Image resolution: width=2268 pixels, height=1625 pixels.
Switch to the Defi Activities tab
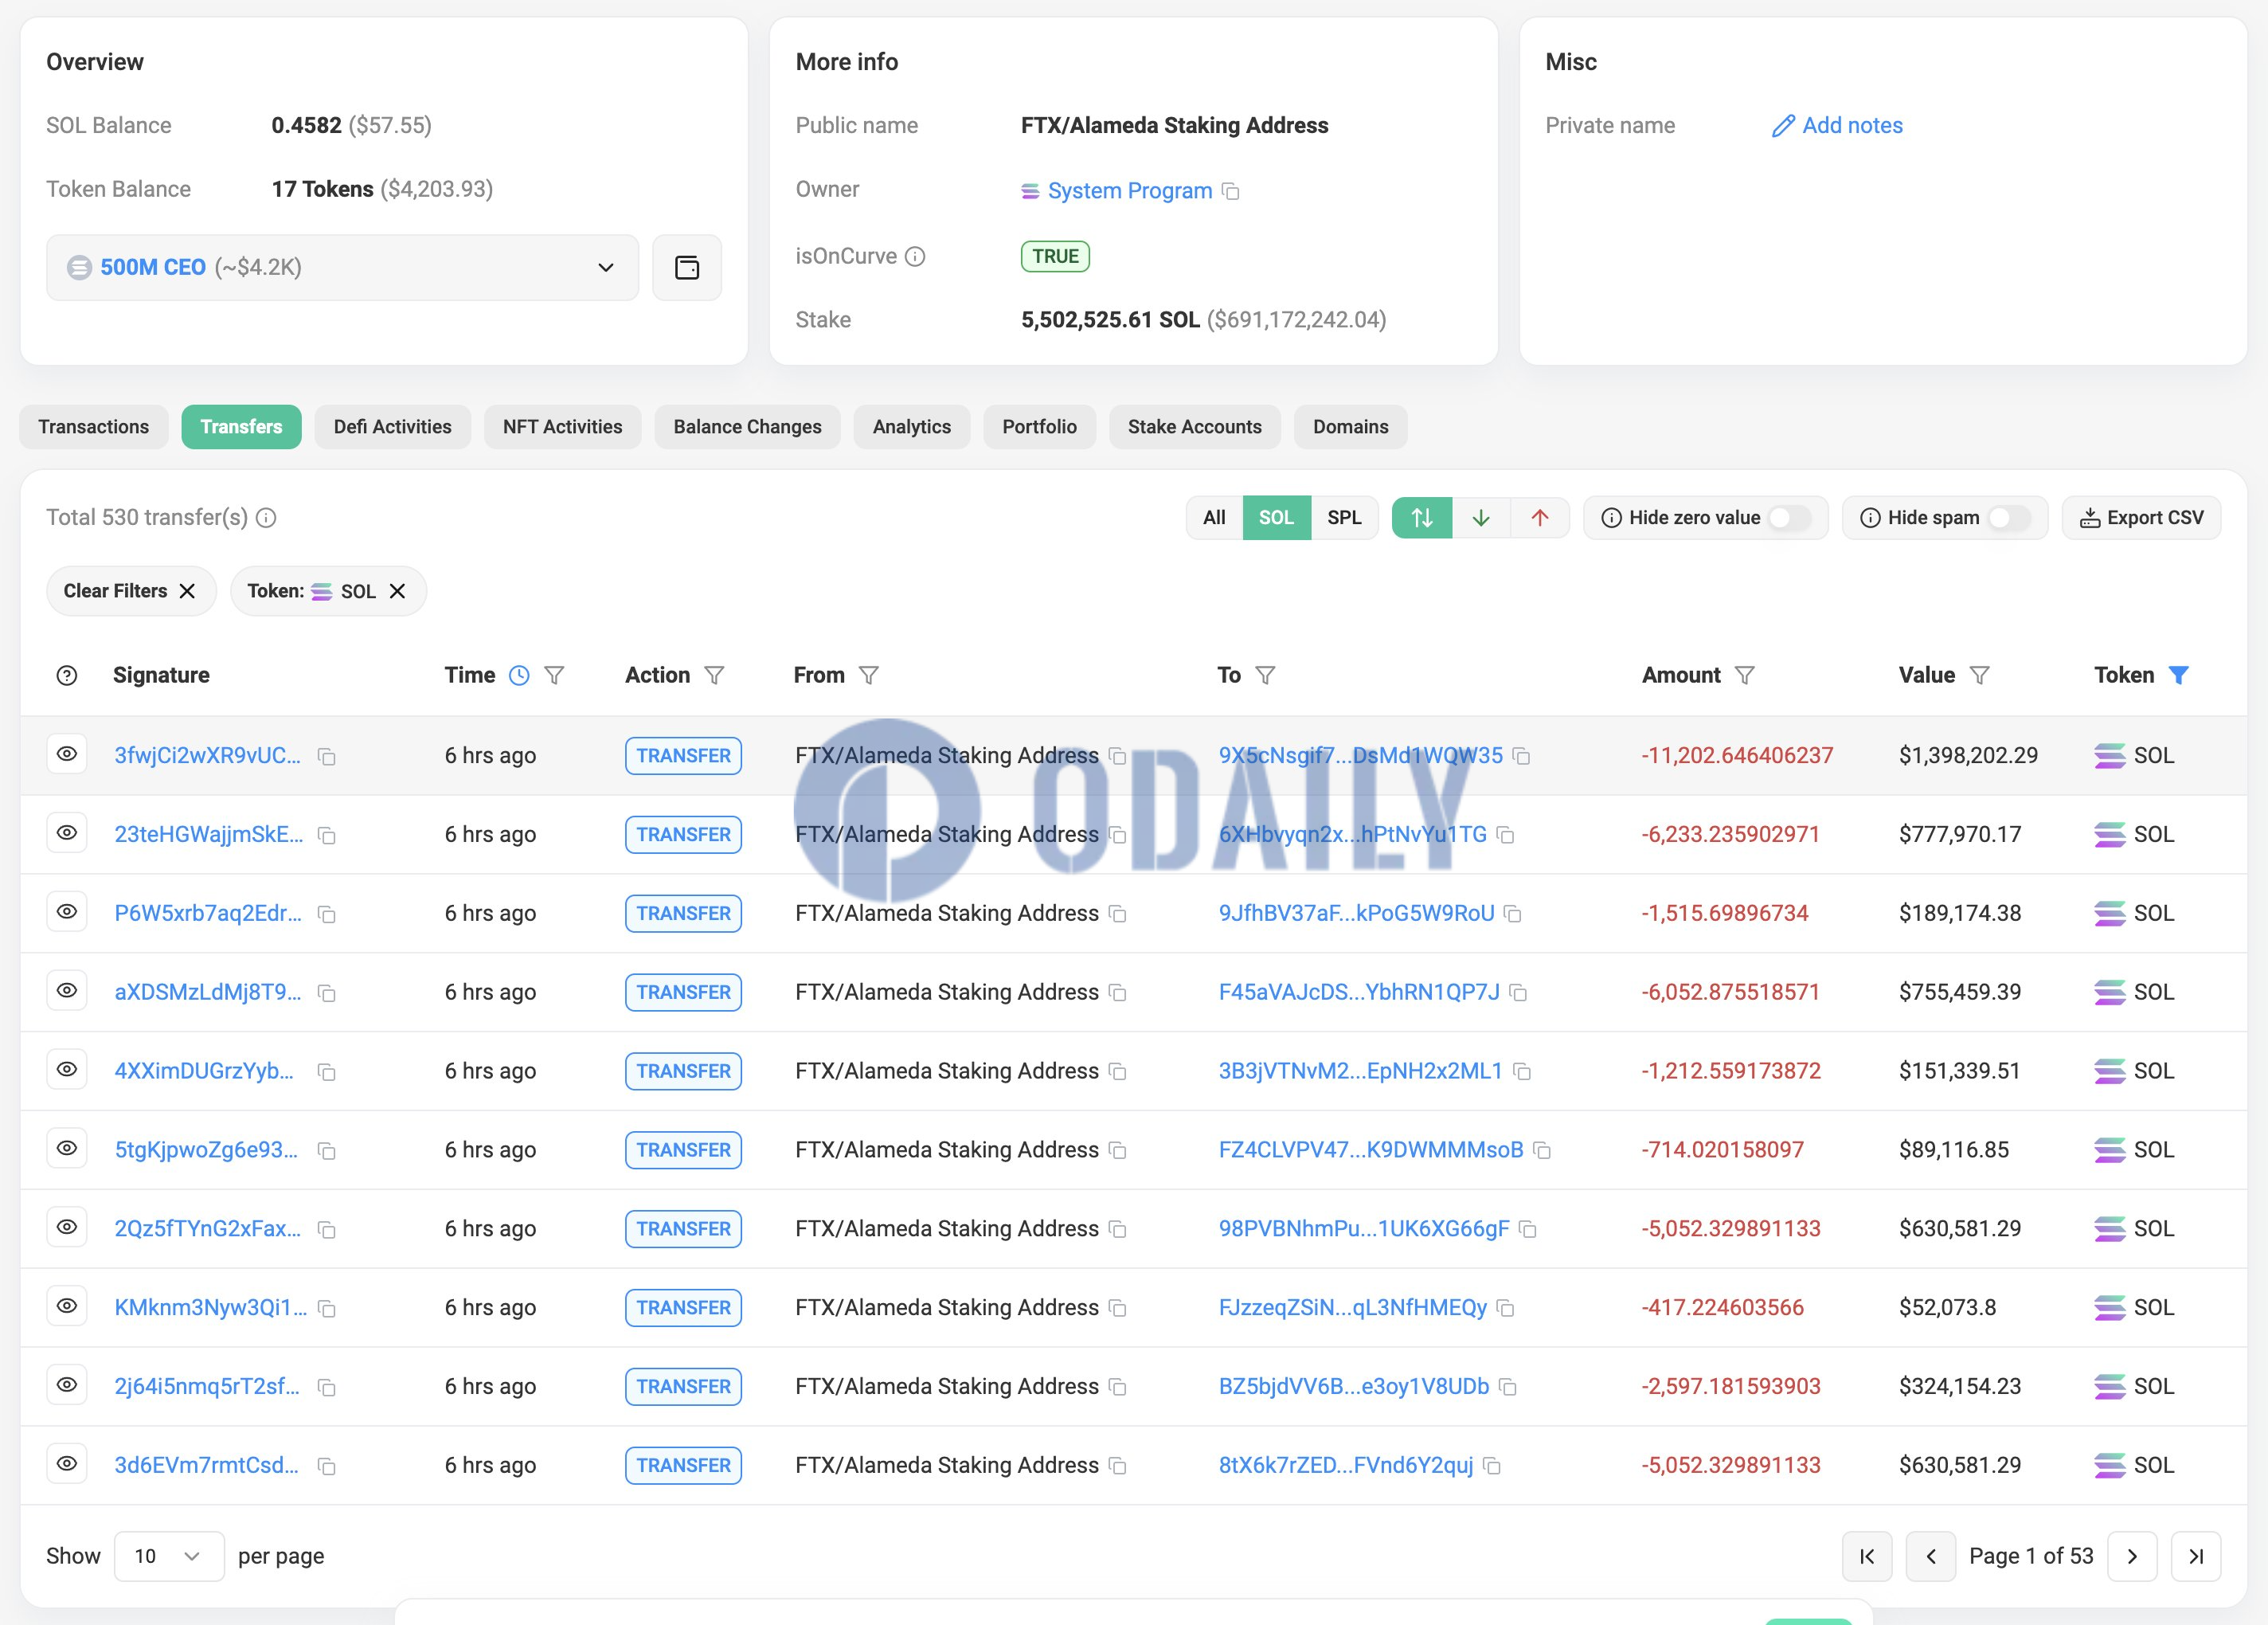(392, 427)
